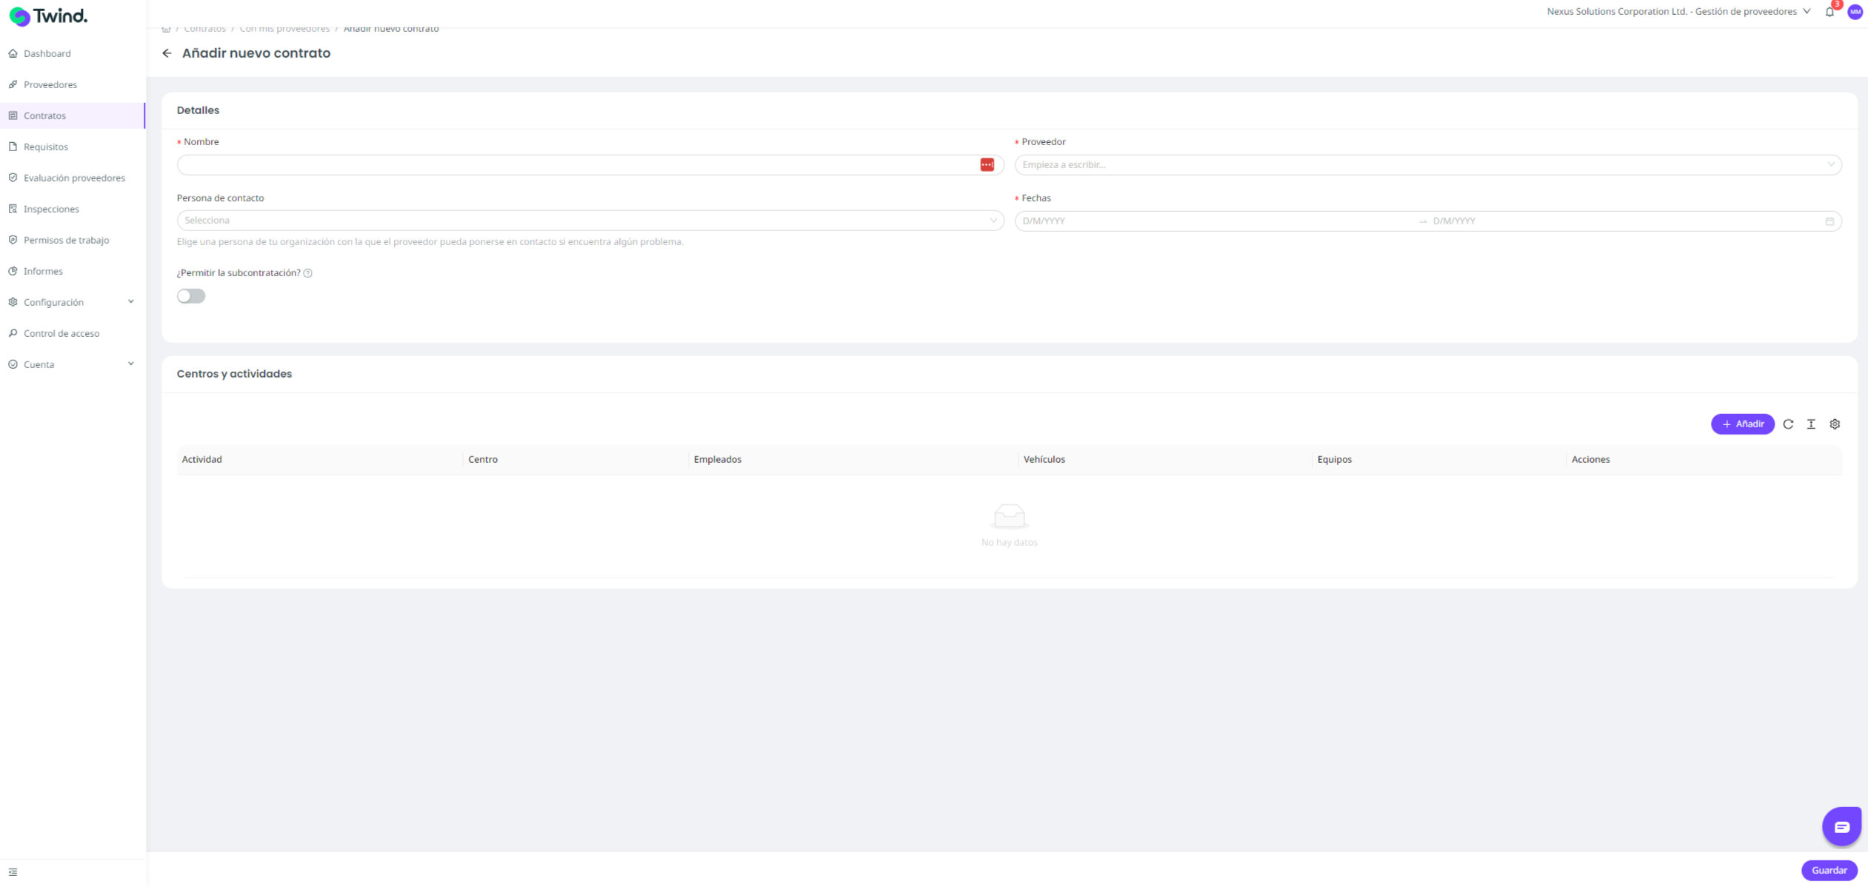Click the refresh table icon

1788,424
